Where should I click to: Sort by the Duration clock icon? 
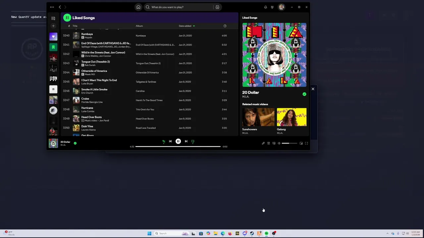[x=225, y=26]
